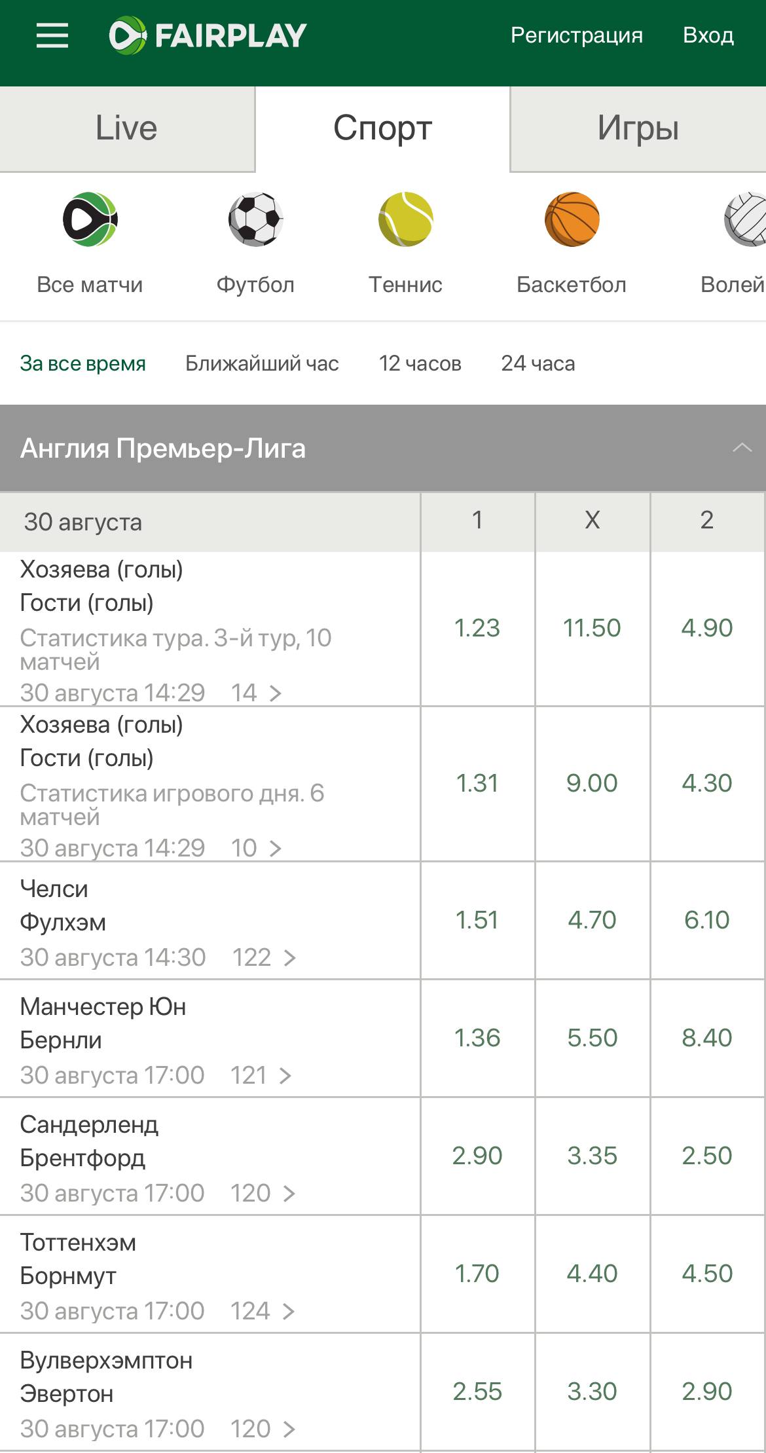Expand more markets for Челси vs Фулхэм
The image size is (766, 1453).
point(264,957)
